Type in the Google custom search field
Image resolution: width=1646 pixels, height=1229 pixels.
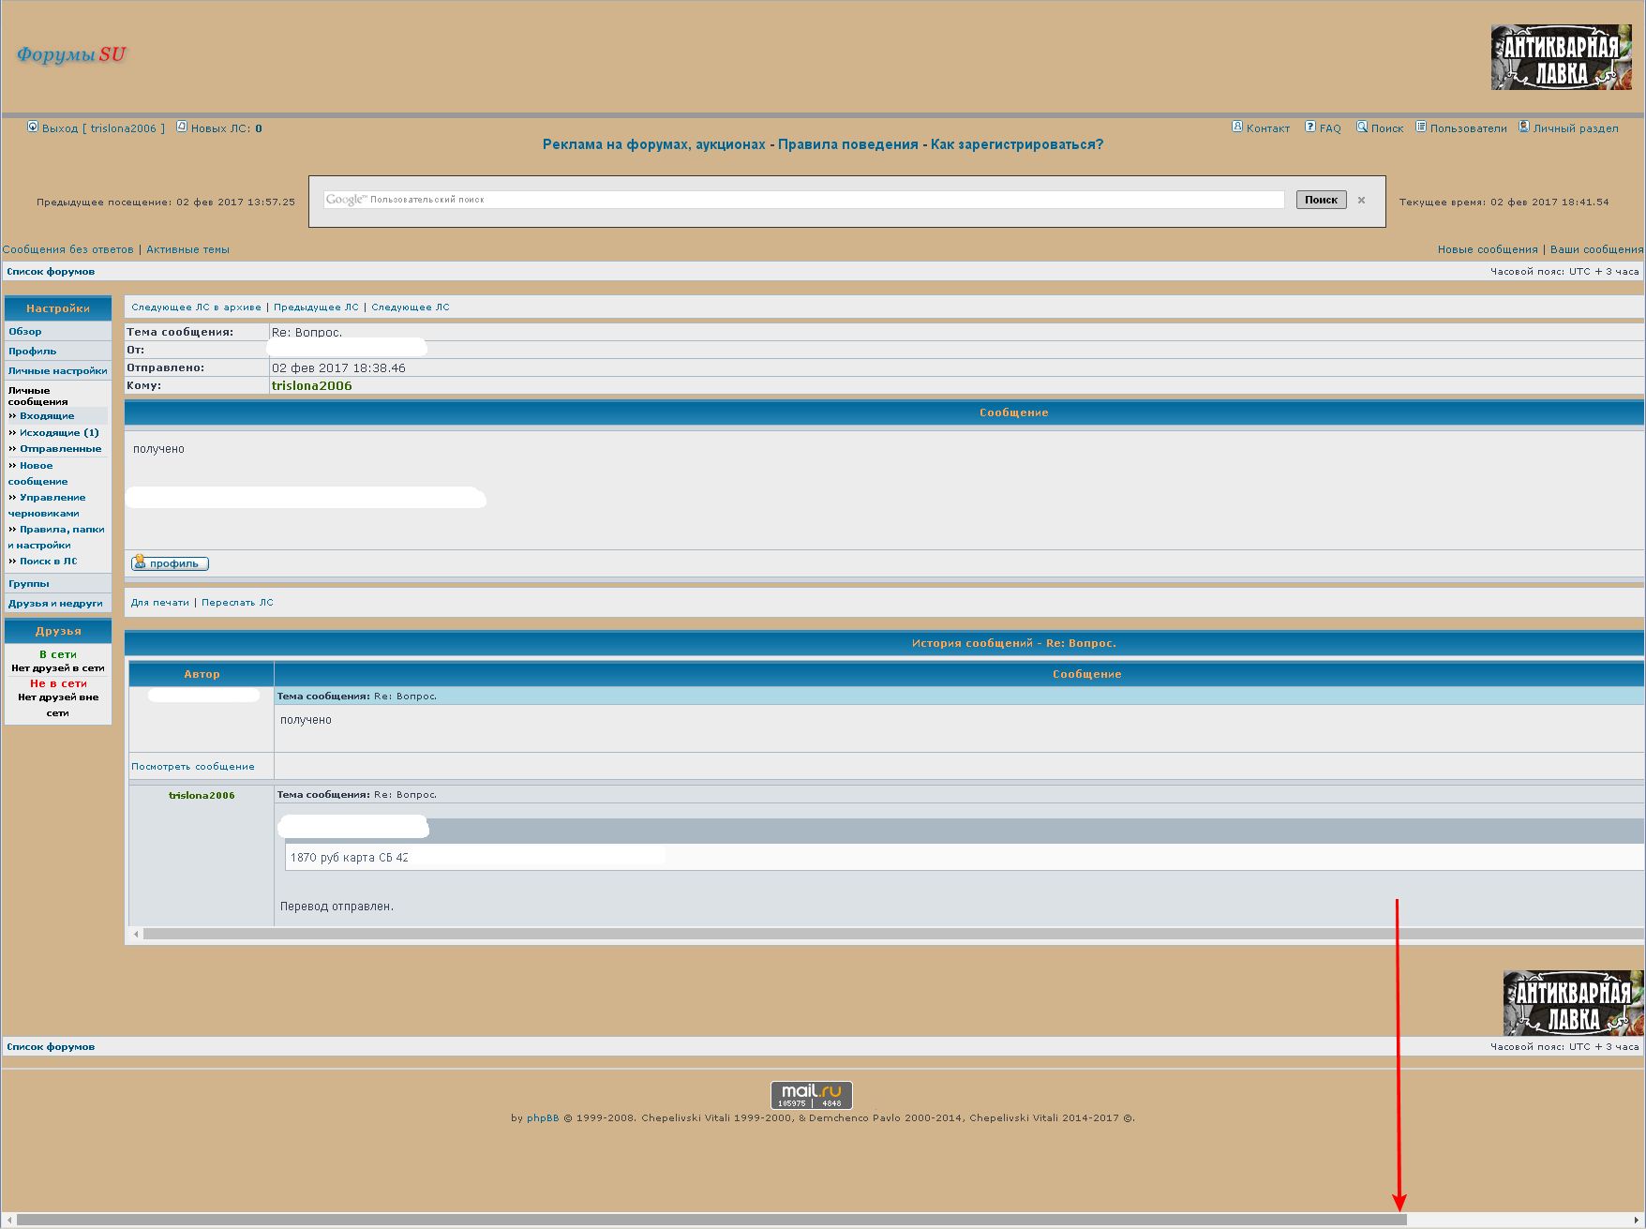[825, 200]
